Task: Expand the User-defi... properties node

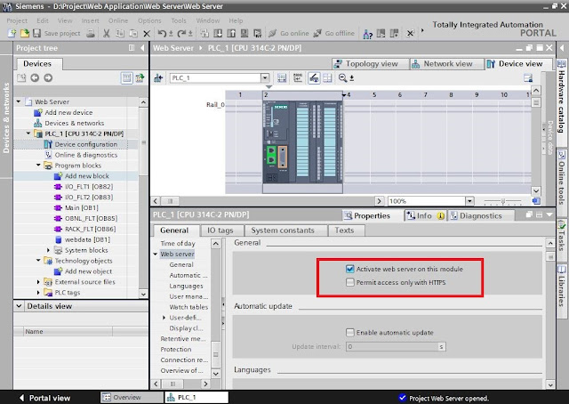Action: coord(164,318)
